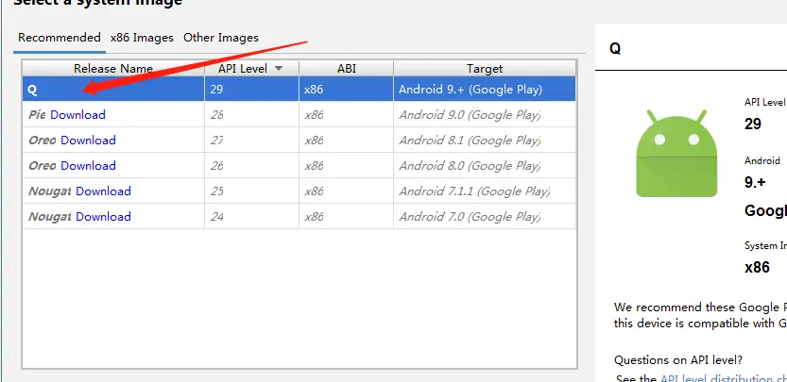Click 'Android 9.+ (Google Play)' target cell
The image size is (787, 382).
click(x=485, y=90)
